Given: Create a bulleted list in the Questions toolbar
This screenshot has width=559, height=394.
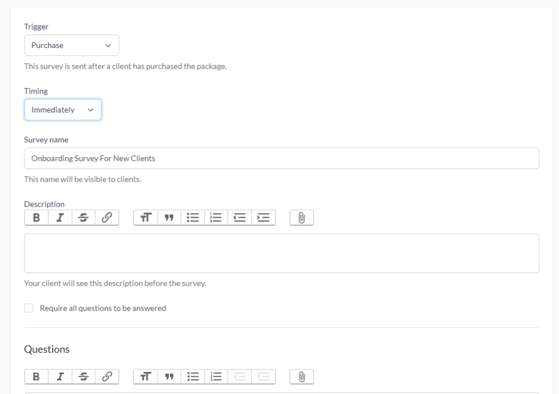Looking at the screenshot, I should click(193, 376).
